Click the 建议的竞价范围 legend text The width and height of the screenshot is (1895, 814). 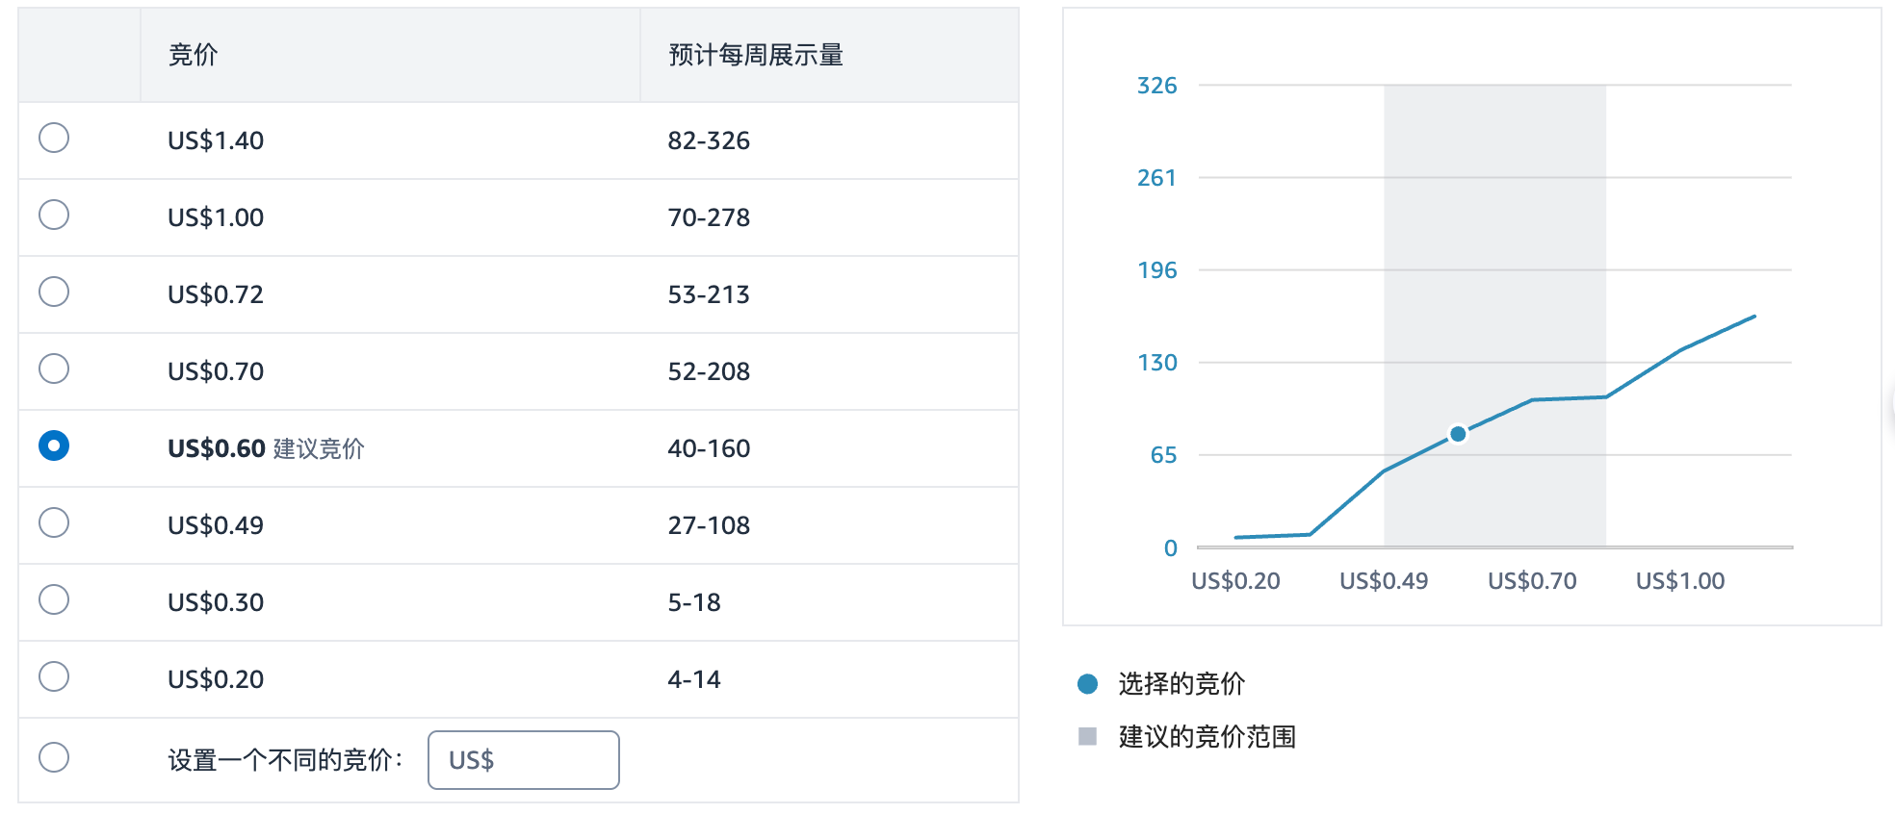click(x=1207, y=737)
